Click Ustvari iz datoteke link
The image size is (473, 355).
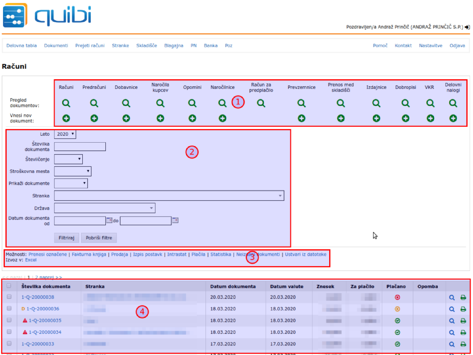point(306,254)
